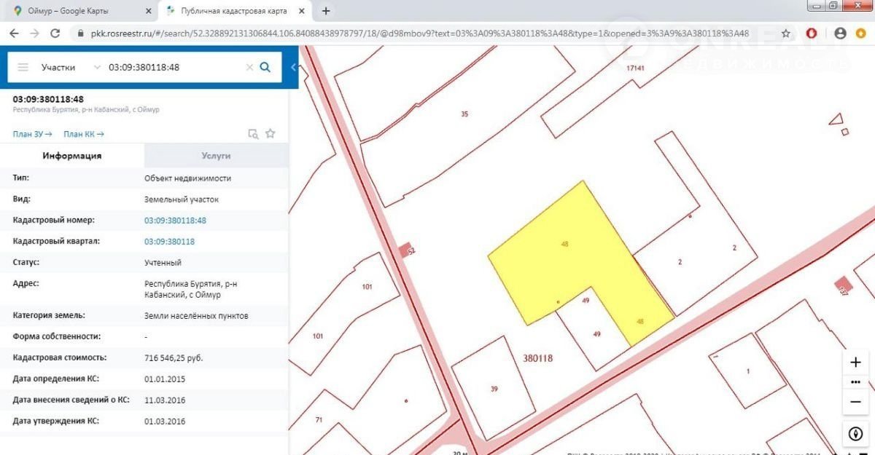Select the Информация tab

point(71,156)
